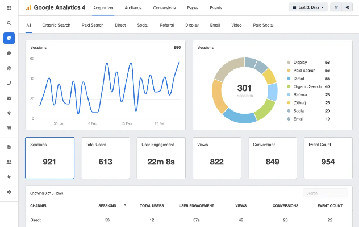Open the column settings sliders icon

point(336,7)
